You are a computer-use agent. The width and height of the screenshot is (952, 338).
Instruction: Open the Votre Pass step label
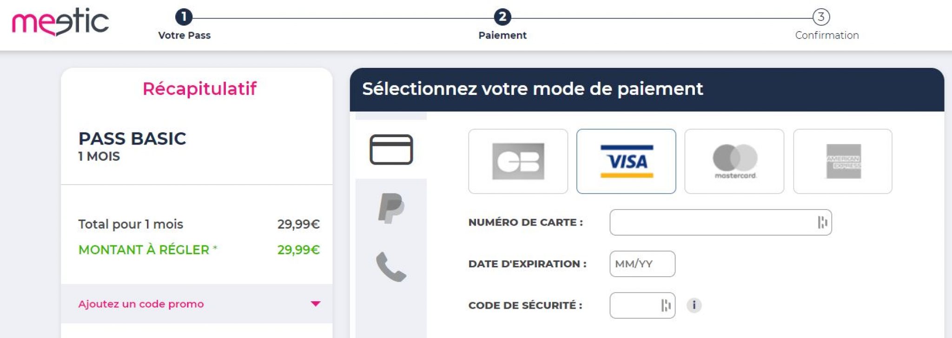(184, 35)
